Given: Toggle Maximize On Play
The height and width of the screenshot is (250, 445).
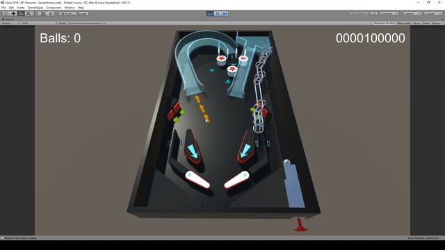Looking at the screenshot, I should click(385, 23).
